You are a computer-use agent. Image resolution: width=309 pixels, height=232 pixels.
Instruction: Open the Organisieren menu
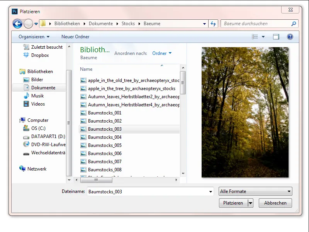tap(34, 37)
